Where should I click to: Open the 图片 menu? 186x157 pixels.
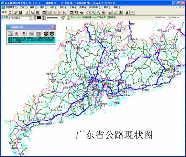click(63, 7)
